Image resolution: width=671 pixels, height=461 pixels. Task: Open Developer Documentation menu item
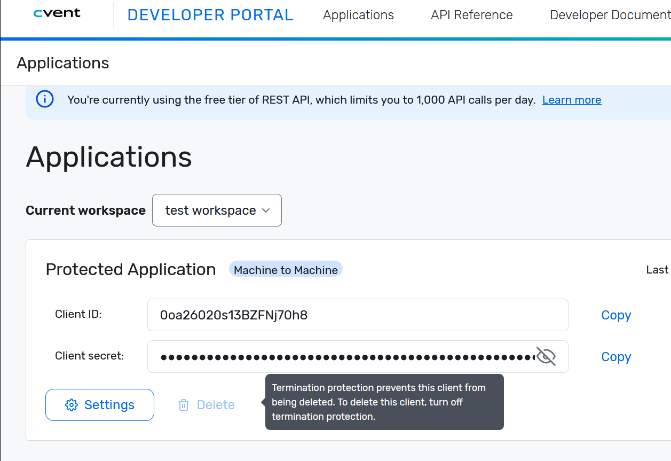pos(610,15)
